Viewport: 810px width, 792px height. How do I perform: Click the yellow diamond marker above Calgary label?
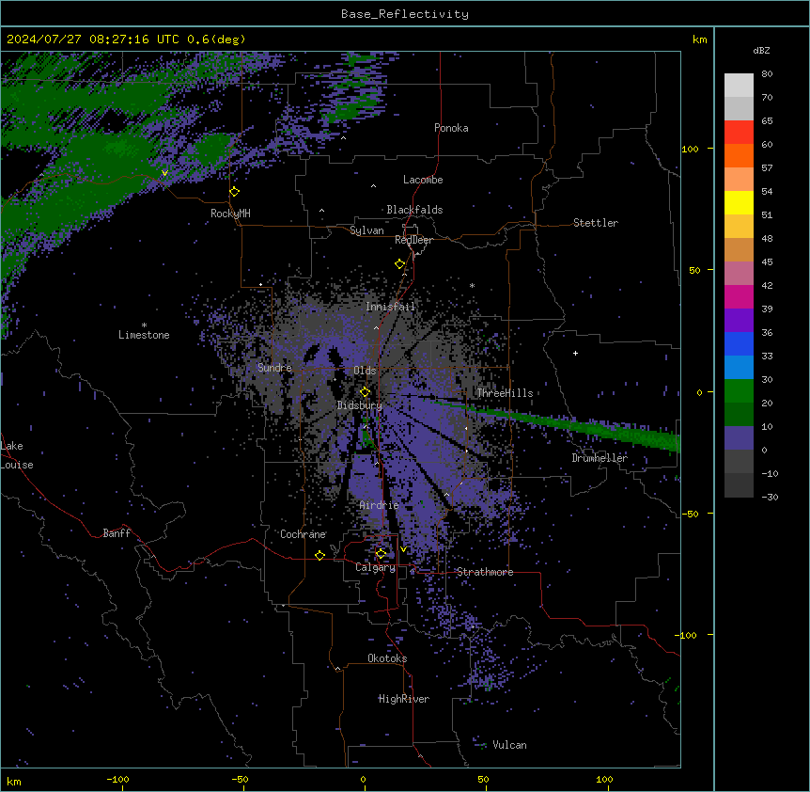coord(381,554)
